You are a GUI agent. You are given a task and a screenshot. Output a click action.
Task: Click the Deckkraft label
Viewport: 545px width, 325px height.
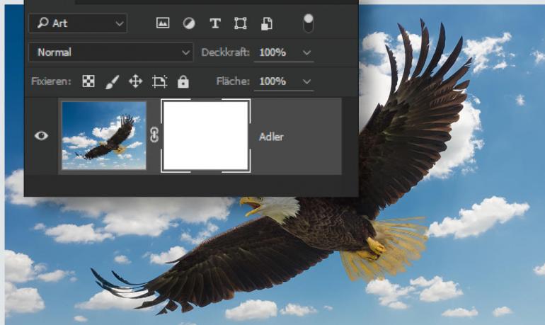tap(226, 52)
